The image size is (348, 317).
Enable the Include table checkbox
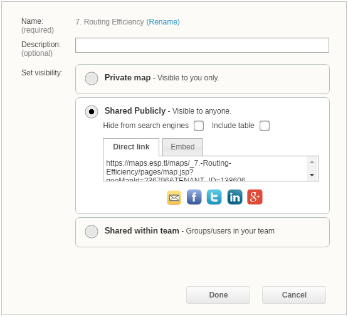[x=265, y=126]
